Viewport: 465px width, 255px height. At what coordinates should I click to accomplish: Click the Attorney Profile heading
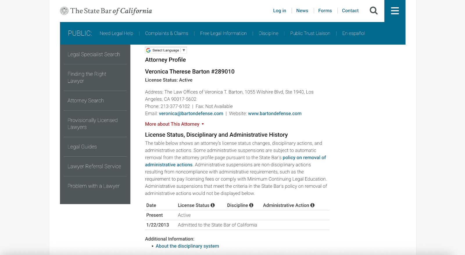click(165, 60)
